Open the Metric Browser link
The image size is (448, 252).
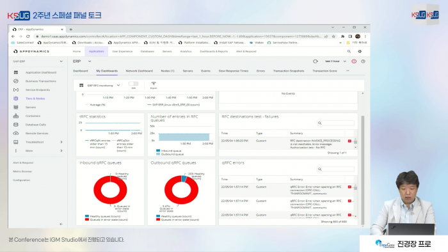coord(22,171)
